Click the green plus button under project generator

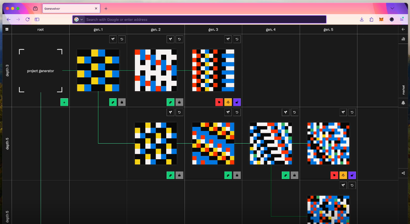tap(64, 102)
